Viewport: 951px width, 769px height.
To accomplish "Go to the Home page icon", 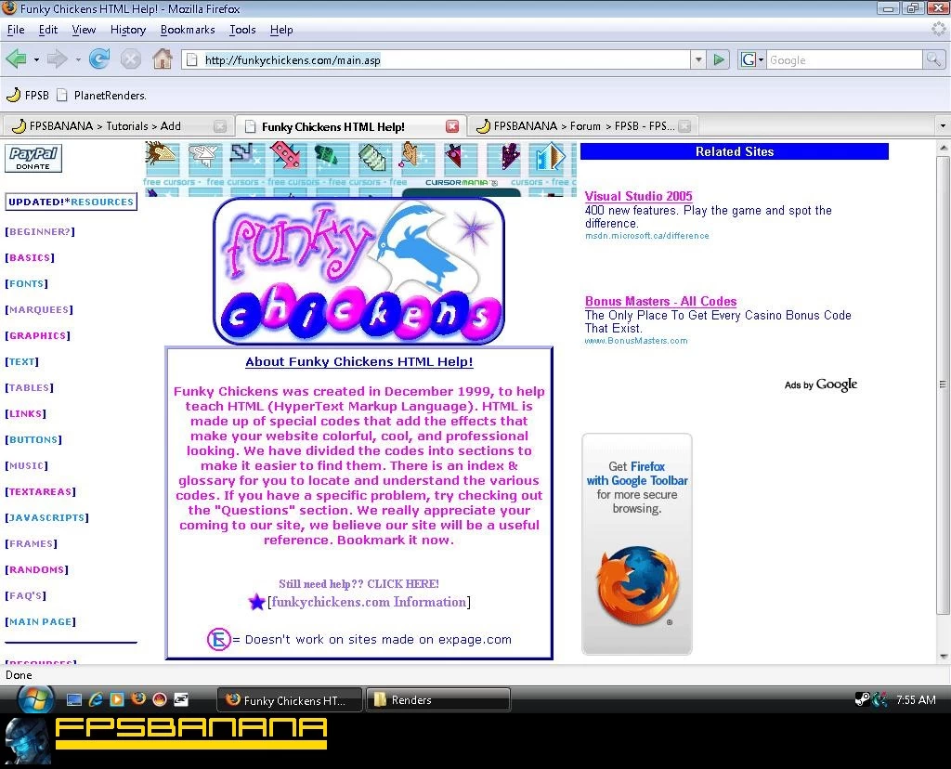I will (162, 59).
